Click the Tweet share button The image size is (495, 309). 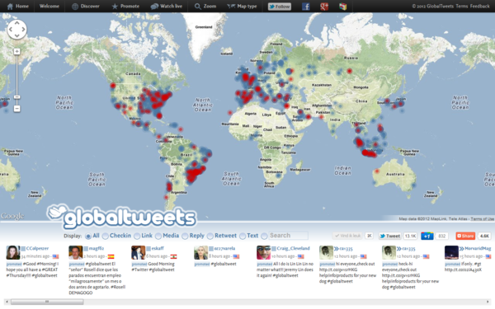[390, 236]
